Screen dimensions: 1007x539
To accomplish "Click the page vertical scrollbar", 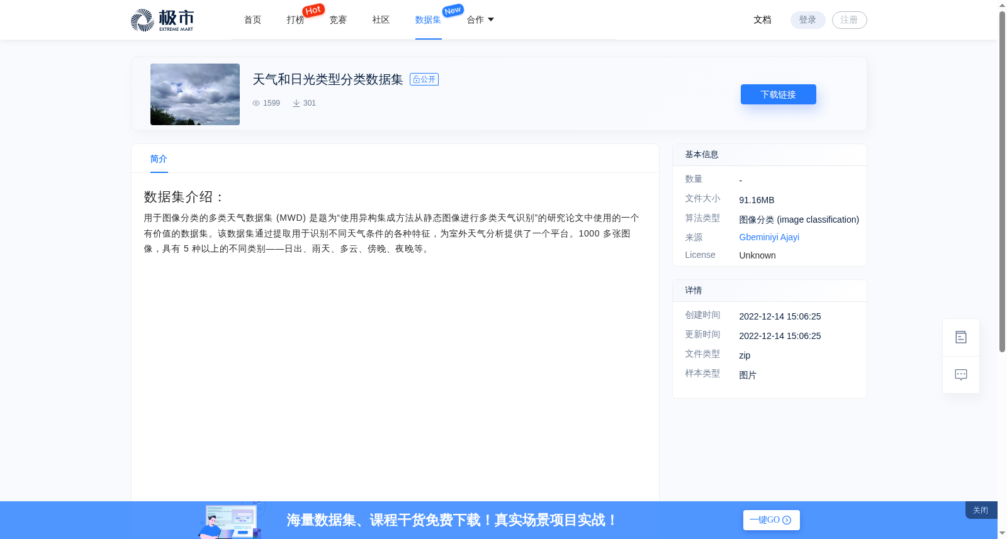I will (1002, 182).
